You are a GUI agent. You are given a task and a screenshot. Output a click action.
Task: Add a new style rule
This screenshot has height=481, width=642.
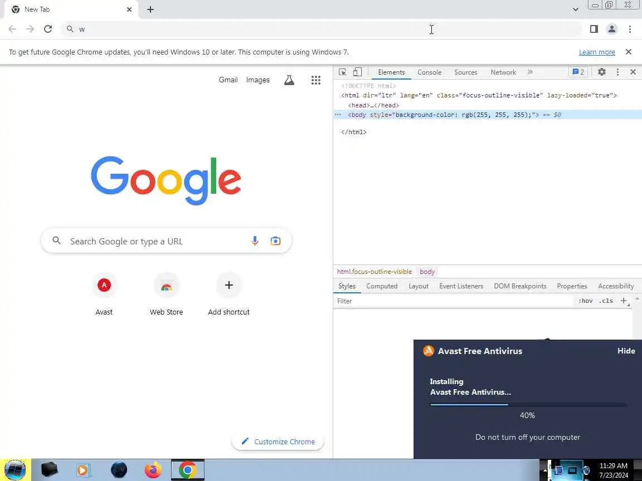pos(624,301)
